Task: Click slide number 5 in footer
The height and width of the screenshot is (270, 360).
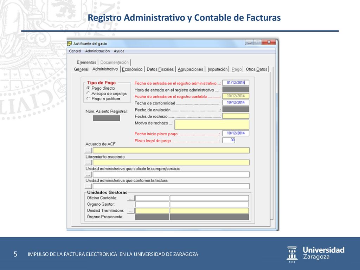Action: click(15, 254)
